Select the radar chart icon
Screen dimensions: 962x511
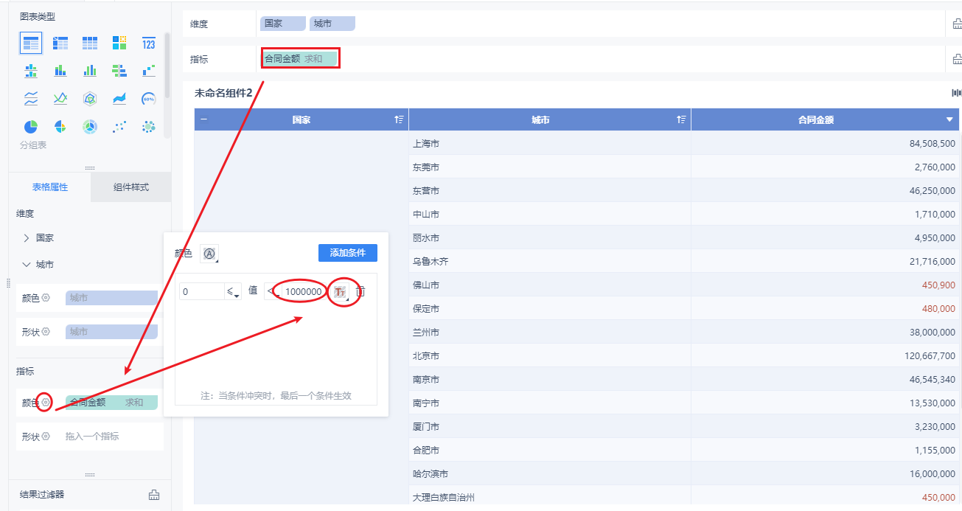[90, 99]
